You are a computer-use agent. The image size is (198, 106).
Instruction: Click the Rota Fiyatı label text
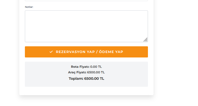pyautogui.click(x=80, y=67)
